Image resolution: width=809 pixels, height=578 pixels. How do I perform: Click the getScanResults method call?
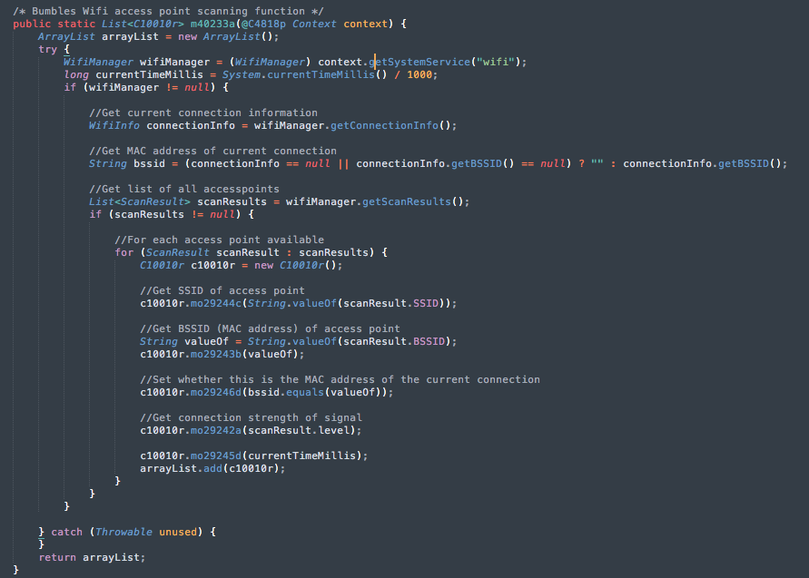tap(407, 201)
